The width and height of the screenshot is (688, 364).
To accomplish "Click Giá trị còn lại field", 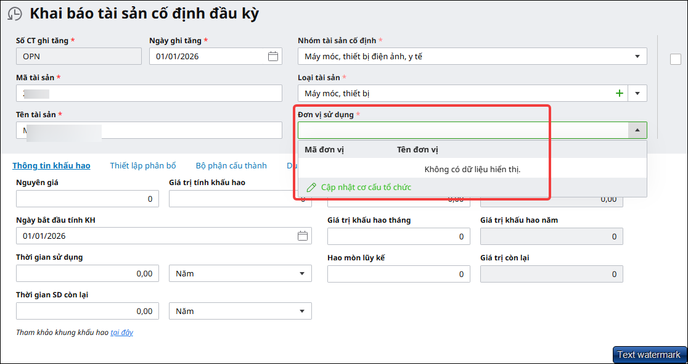I will tap(552, 273).
